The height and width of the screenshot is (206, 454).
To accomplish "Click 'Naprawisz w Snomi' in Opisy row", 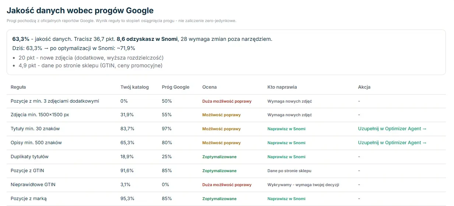I will coord(286,143).
